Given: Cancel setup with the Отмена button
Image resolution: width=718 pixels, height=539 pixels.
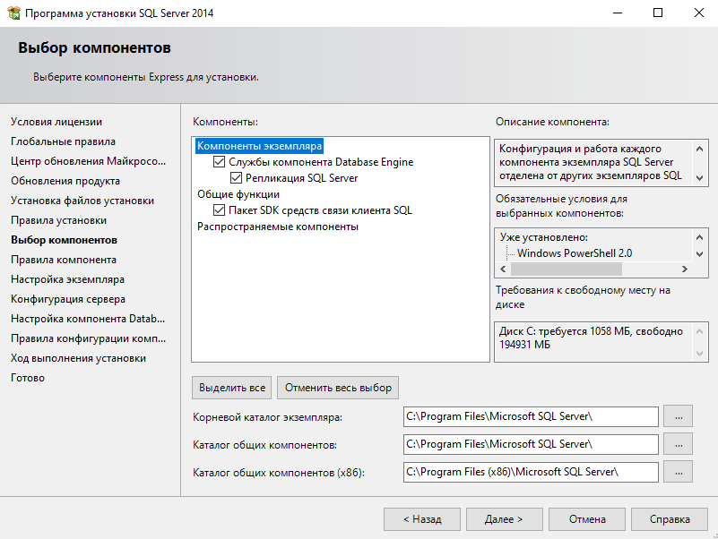Looking at the screenshot, I should pyautogui.click(x=587, y=519).
